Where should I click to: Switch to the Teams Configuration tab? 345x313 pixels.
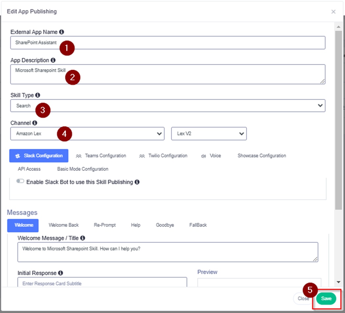point(101,156)
